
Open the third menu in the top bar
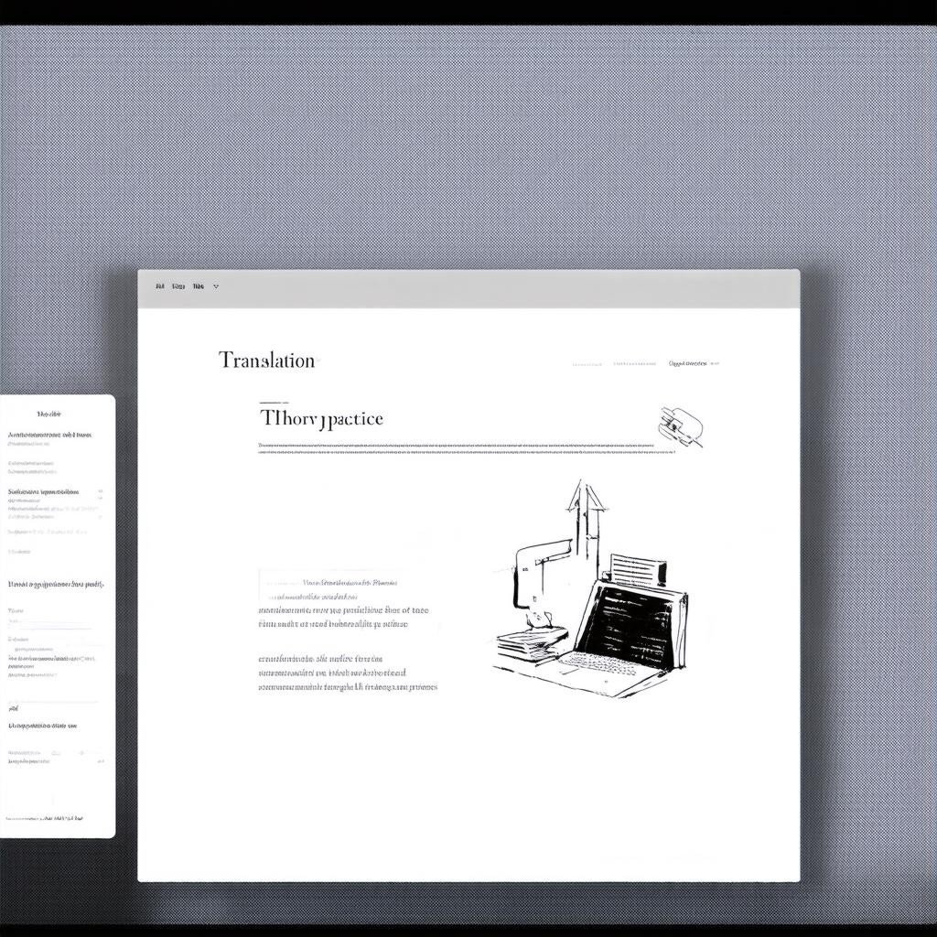(198, 286)
